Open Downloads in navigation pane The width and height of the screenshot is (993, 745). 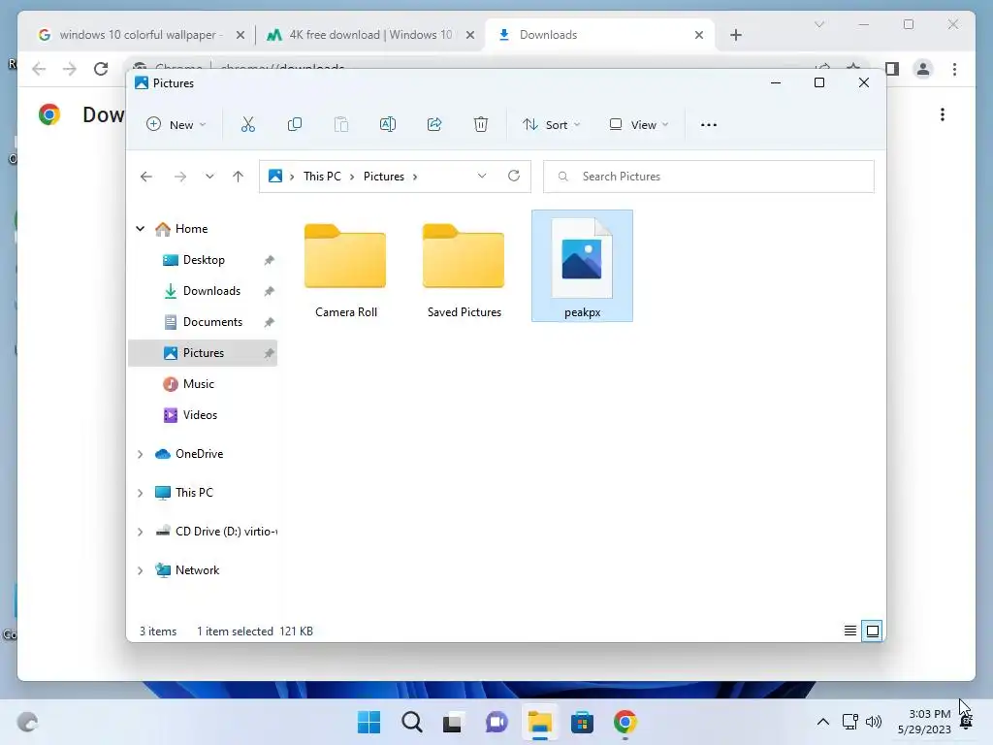pos(211,291)
